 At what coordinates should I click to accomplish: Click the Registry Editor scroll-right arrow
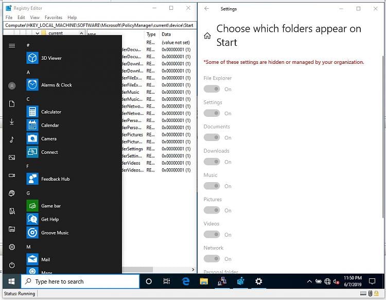(193, 270)
